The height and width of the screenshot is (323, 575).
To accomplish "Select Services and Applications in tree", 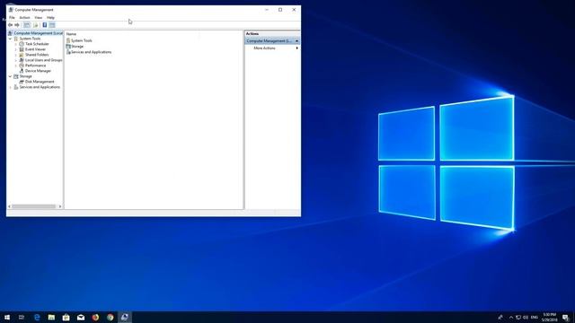I will (x=40, y=87).
